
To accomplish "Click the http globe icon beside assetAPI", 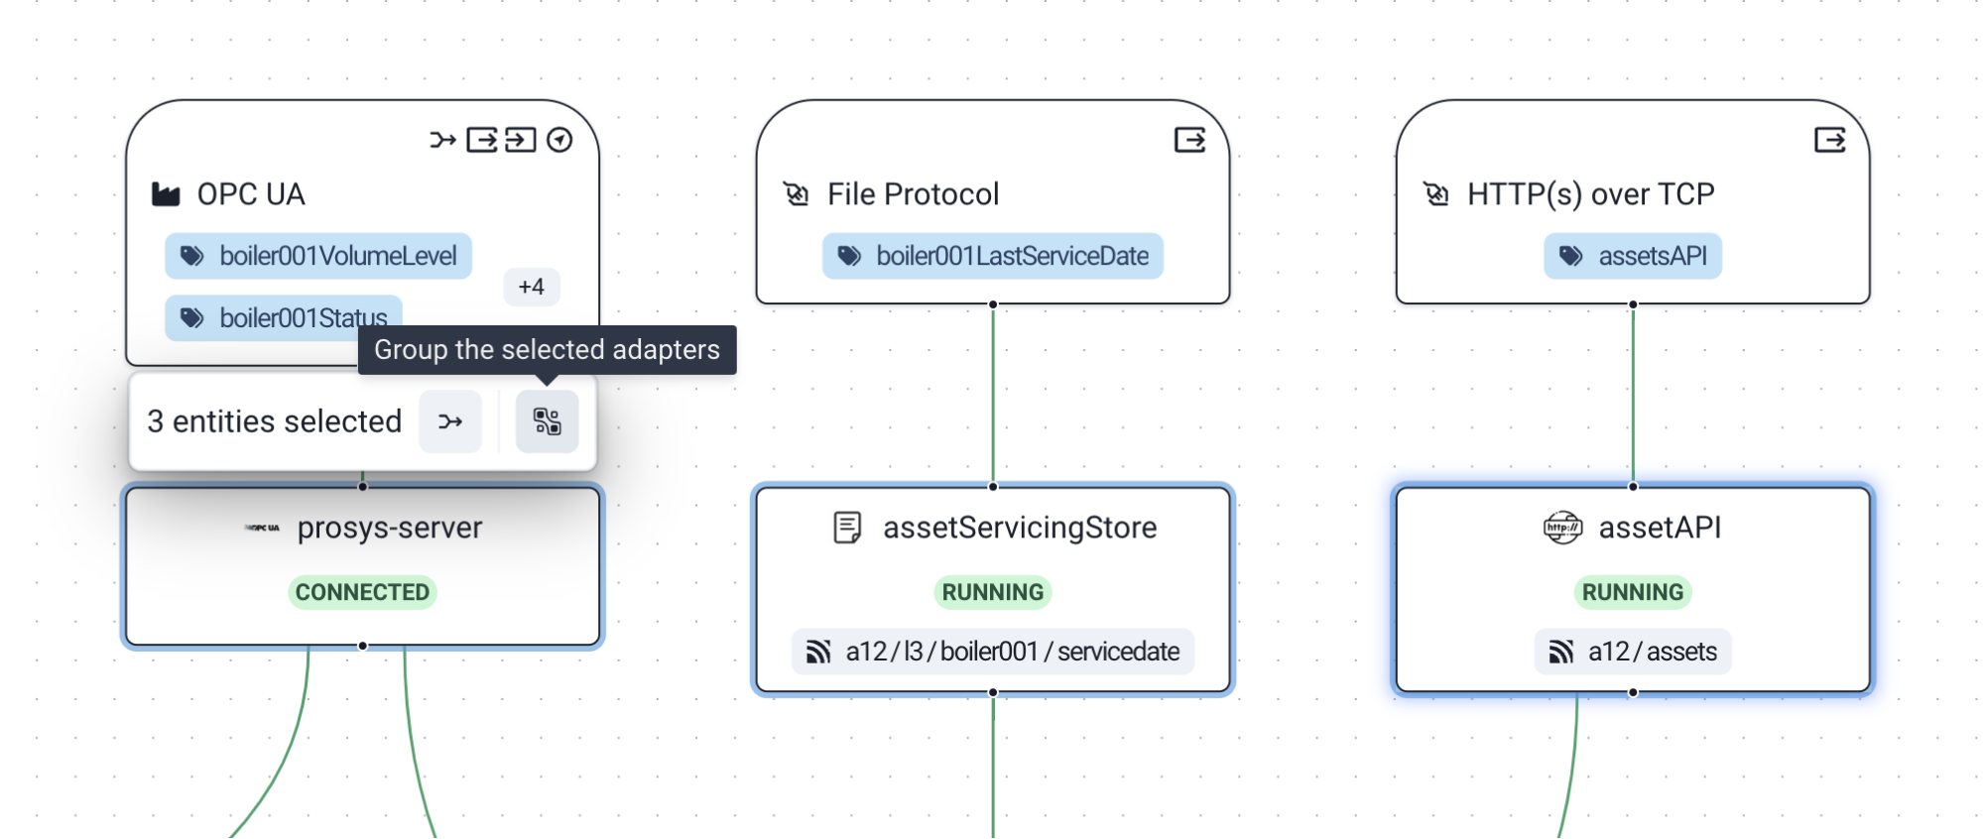I will [1562, 528].
